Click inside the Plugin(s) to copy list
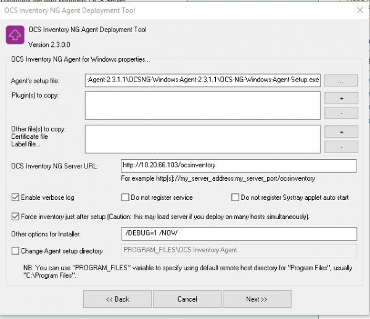This screenshot has height=319, width=370. coord(203,106)
